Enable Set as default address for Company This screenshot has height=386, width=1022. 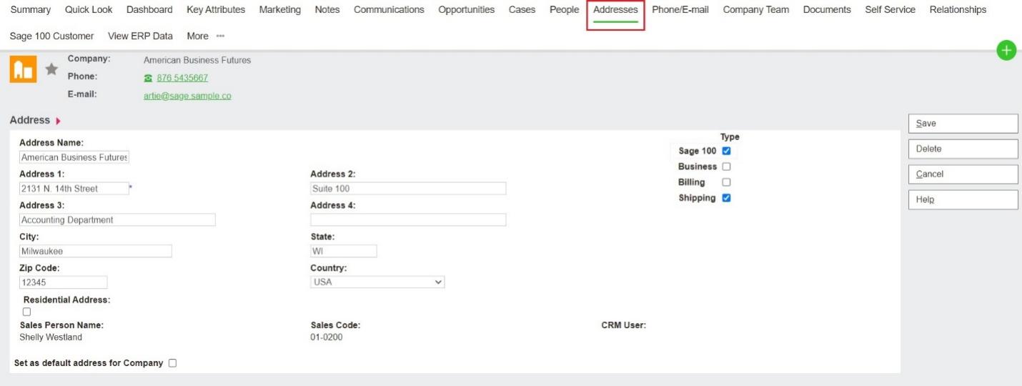click(172, 363)
